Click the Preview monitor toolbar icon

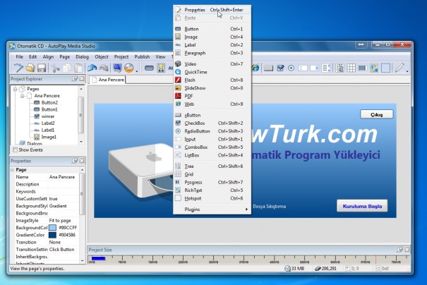click(117, 68)
